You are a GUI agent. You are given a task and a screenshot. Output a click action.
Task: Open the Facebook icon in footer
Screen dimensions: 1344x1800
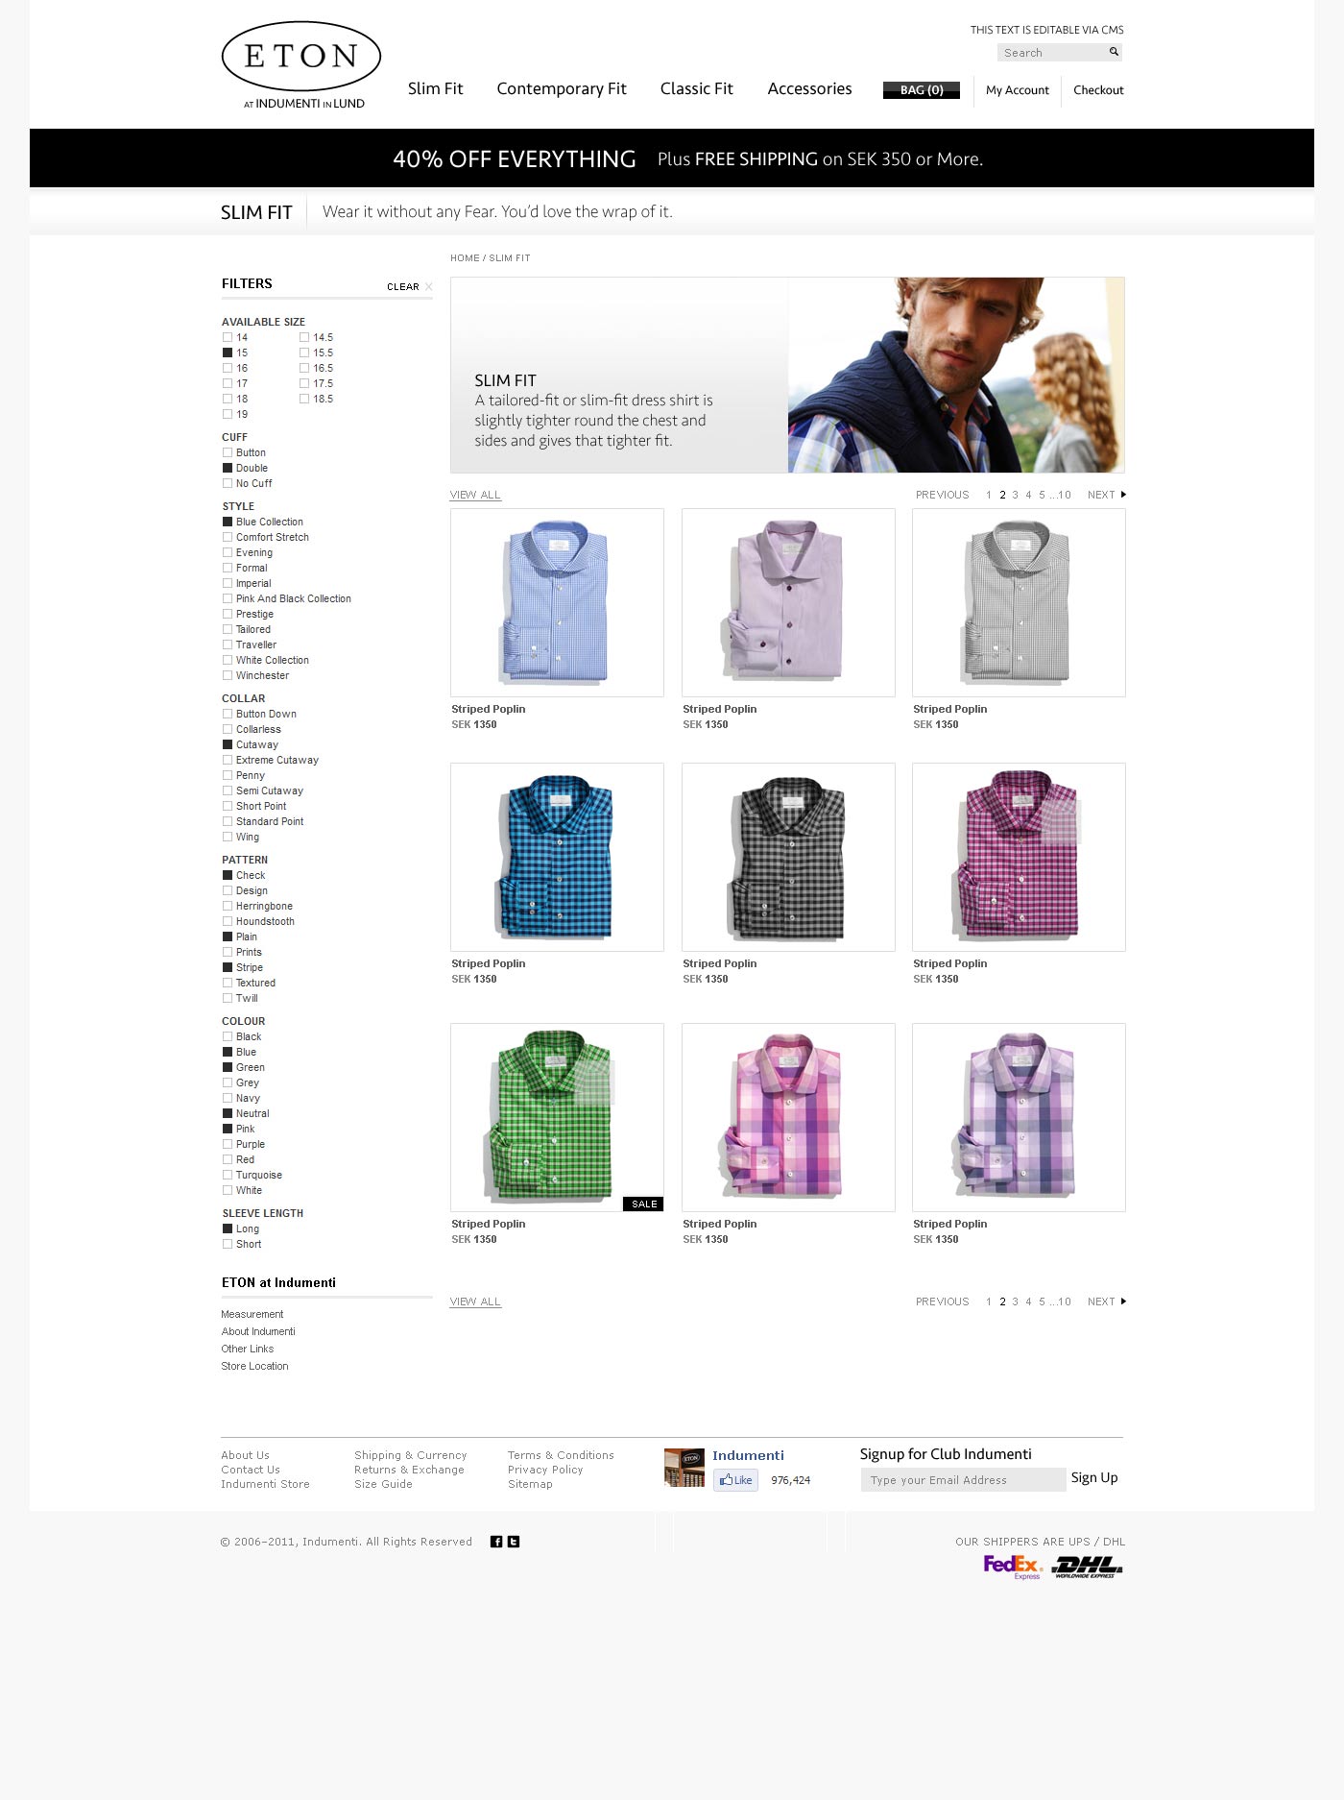pyautogui.click(x=496, y=1542)
